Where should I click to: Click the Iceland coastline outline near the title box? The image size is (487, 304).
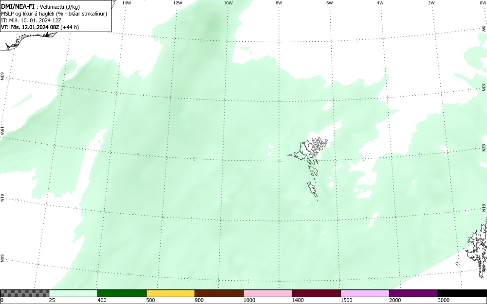[28, 40]
